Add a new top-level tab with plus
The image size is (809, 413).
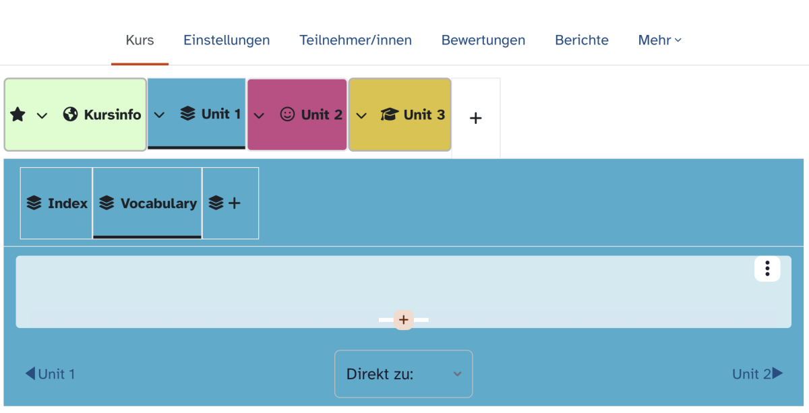coord(475,118)
